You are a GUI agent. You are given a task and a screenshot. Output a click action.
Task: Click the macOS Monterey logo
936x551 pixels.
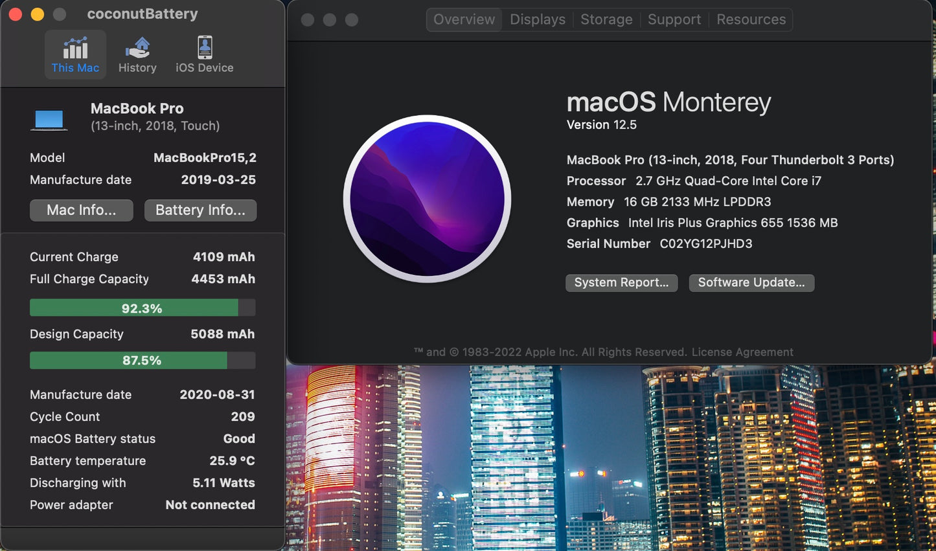428,199
